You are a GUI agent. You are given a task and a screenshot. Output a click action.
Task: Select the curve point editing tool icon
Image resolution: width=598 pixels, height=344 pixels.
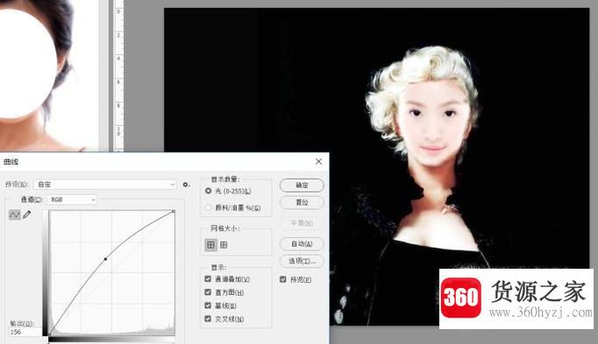(x=15, y=214)
